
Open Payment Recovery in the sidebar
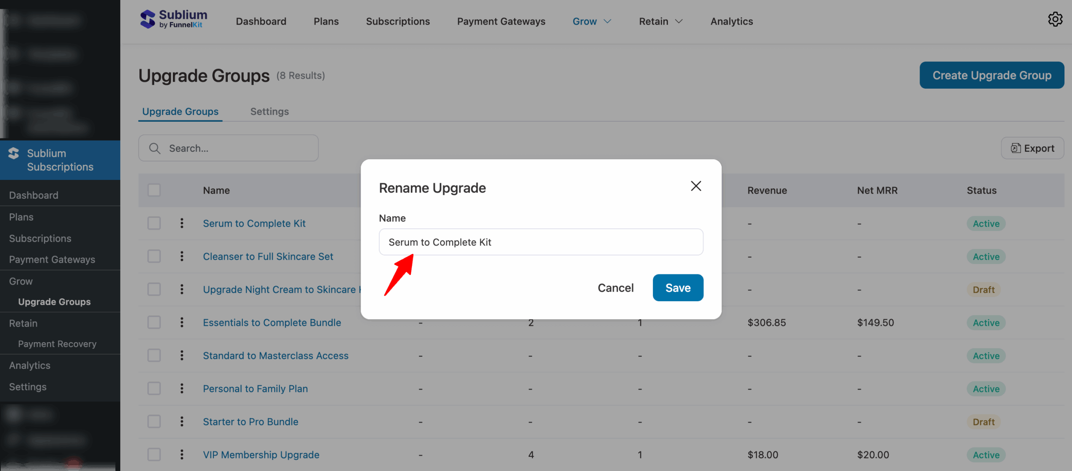pos(57,344)
